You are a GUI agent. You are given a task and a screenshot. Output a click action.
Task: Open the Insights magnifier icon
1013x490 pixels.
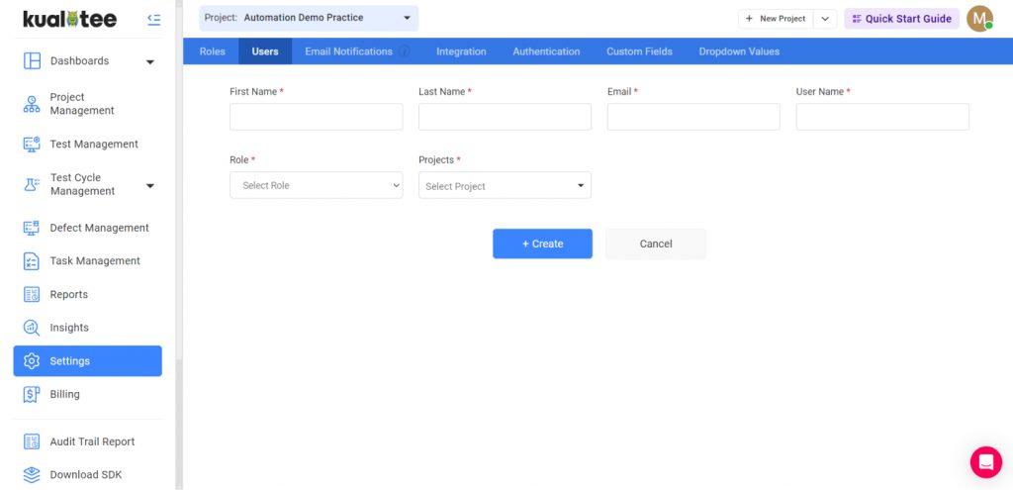click(32, 328)
